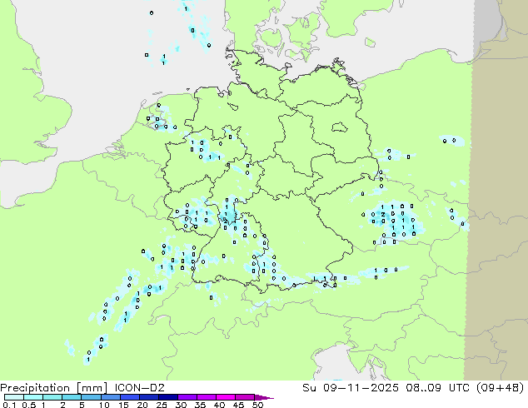Select the 2–5 mm legend color swatch
Image resolution: width=528 pixels, height=408 pixels.
coord(72,397)
